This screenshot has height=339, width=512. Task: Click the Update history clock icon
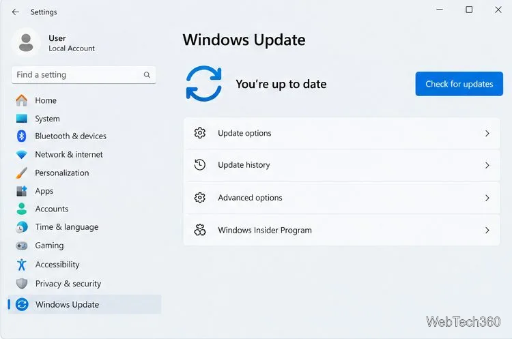coord(200,165)
